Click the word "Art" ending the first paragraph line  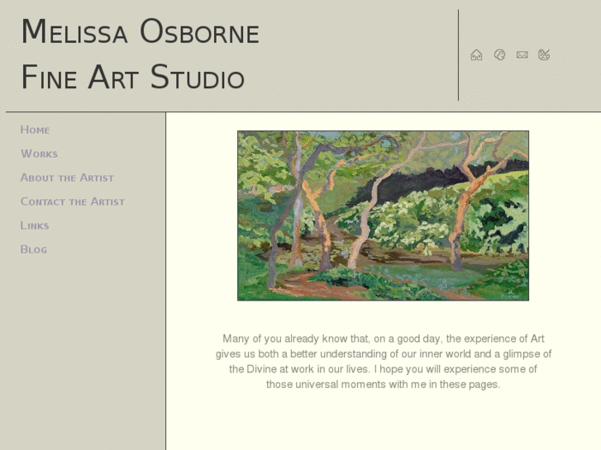(x=537, y=339)
